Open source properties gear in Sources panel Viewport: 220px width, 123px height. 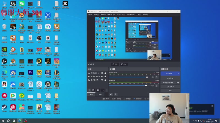click(x=98, y=90)
